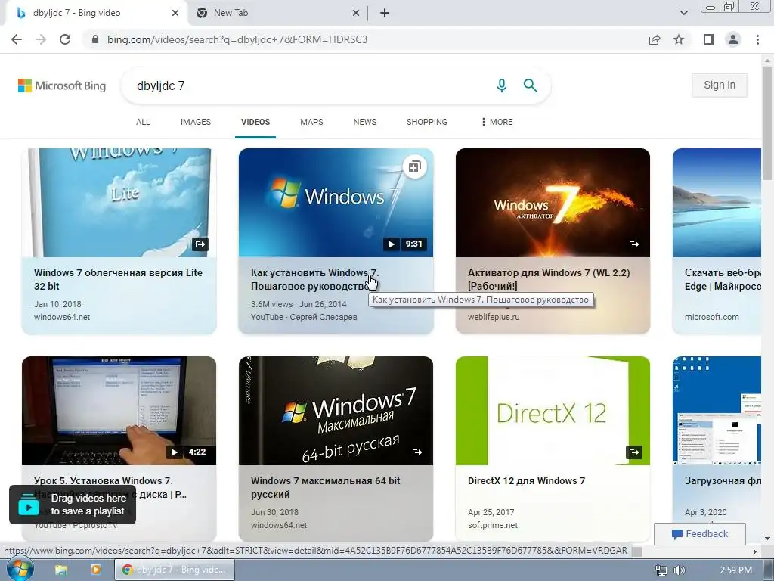Open 'Активатор для Windows 7 (WL 2.2)' title
This screenshot has width=774, height=581.
click(549, 279)
